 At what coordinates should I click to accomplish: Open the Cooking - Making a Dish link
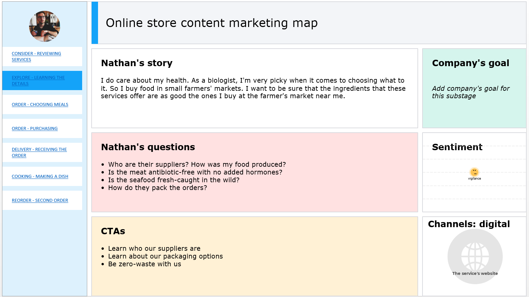(40, 177)
